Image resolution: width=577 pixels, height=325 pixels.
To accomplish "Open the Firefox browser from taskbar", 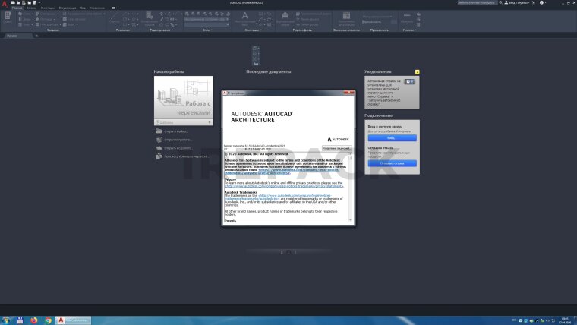I will (x=34, y=319).
